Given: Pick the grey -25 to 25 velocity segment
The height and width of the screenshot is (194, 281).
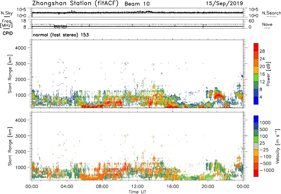Looking at the screenshot, I should click(256, 146).
